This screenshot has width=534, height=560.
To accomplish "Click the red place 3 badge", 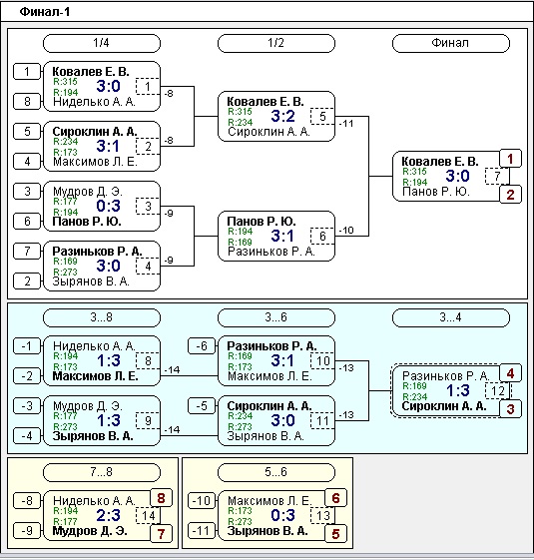I will [x=510, y=408].
